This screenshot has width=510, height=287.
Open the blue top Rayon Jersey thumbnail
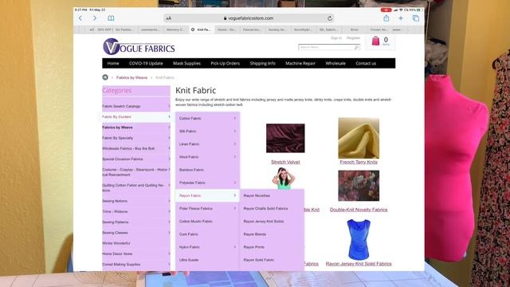(359, 239)
